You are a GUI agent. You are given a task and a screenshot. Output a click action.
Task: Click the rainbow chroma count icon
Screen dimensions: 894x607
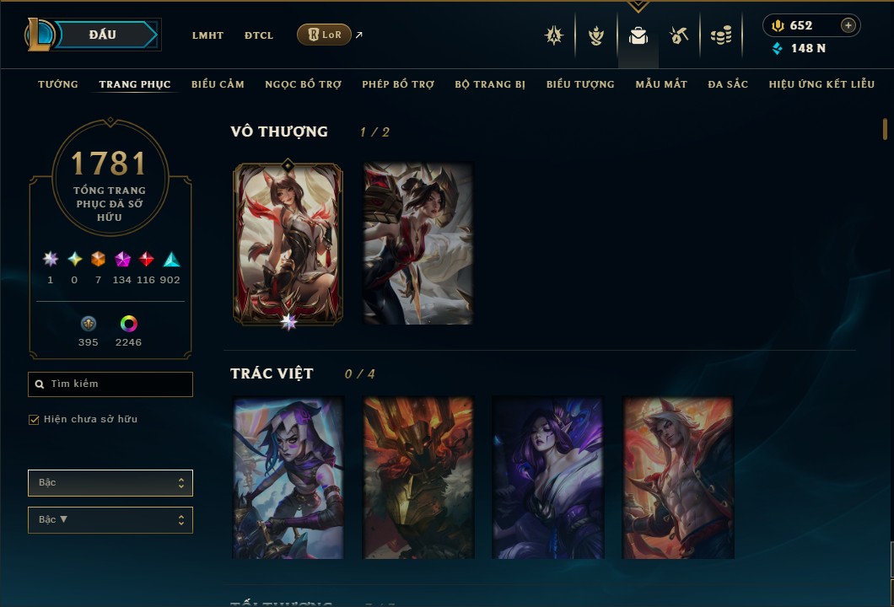[128, 324]
